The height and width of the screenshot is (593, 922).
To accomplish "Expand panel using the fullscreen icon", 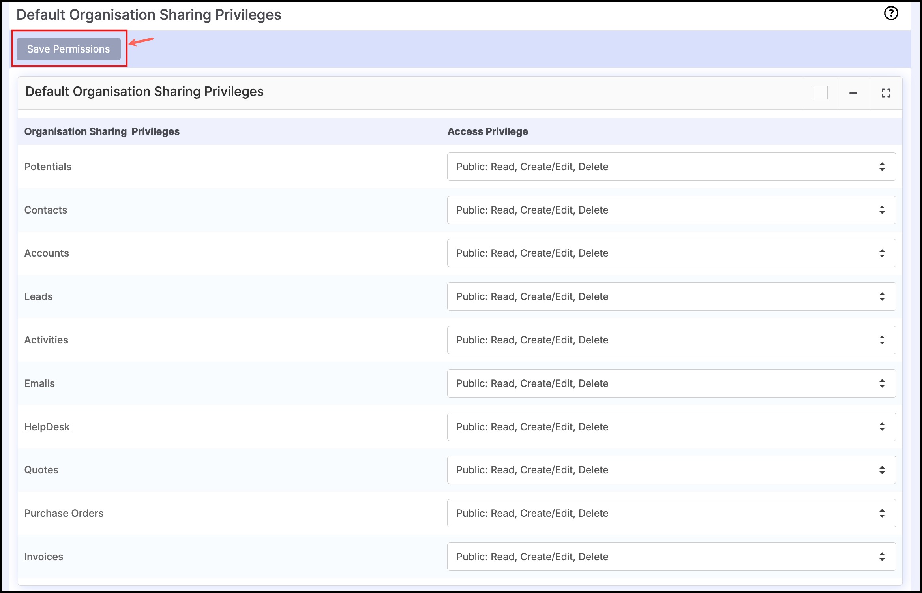I will tap(886, 93).
